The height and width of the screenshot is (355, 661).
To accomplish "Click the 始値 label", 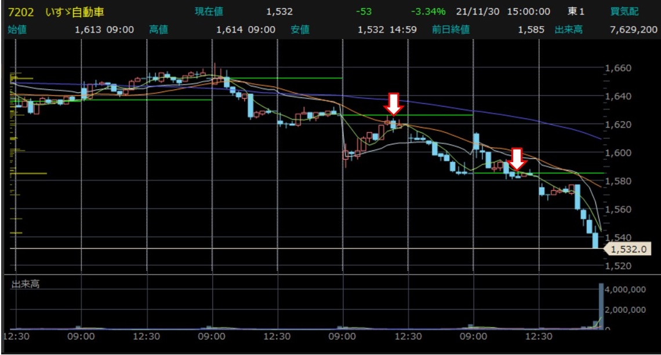I will coord(17,30).
